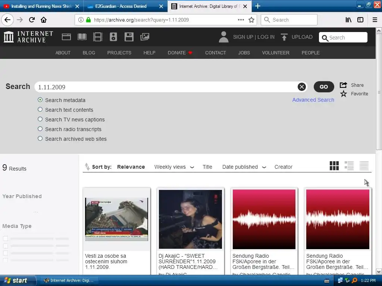Bookmark this page with star
382x286 pixels.
251,20
